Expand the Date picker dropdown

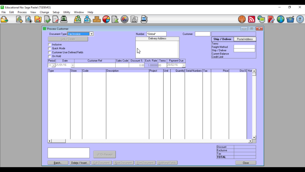73,65
